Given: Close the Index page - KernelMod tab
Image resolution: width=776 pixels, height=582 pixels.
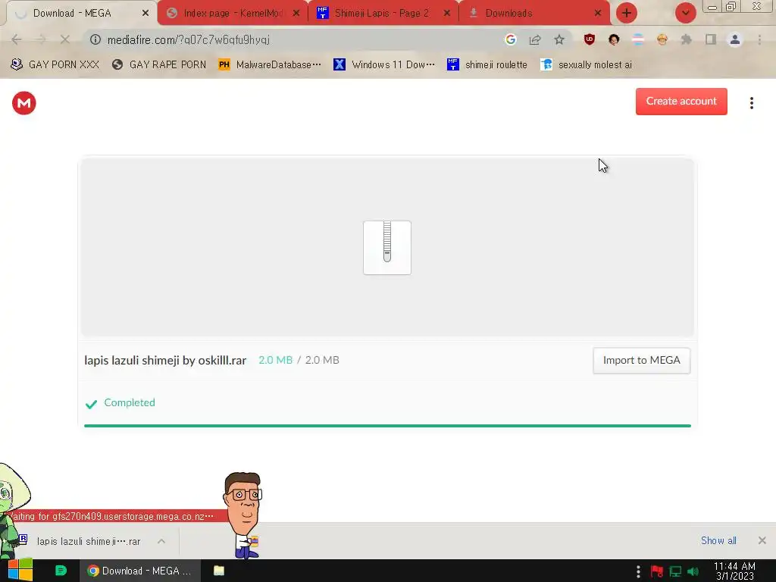Looking at the screenshot, I should point(296,14).
